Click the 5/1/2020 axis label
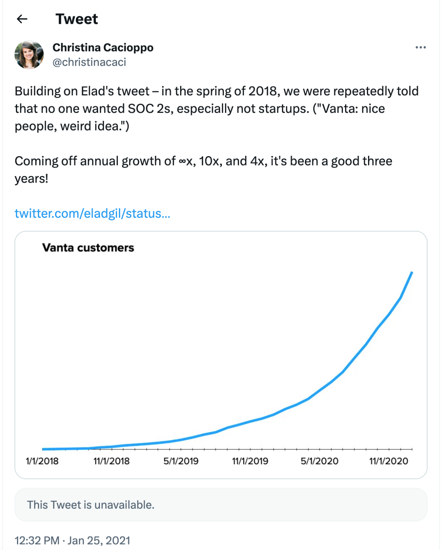Screen dimensions: 445x555 tap(319, 461)
